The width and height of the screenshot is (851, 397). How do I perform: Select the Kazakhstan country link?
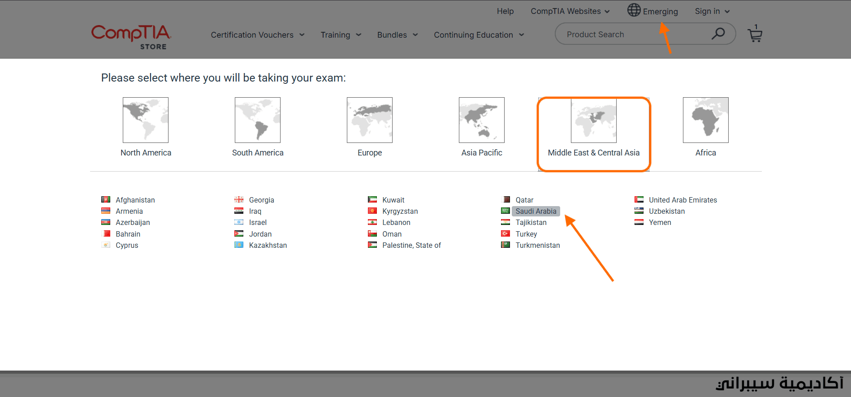point(268,245)
